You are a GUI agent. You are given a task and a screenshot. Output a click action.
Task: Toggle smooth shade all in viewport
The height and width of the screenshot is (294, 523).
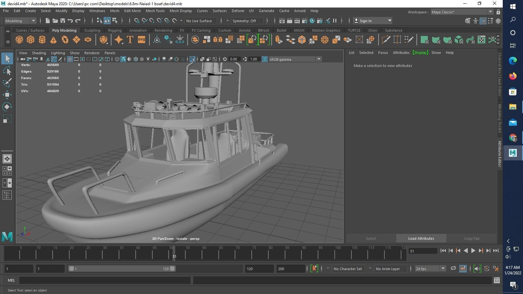tap(123, 59)
